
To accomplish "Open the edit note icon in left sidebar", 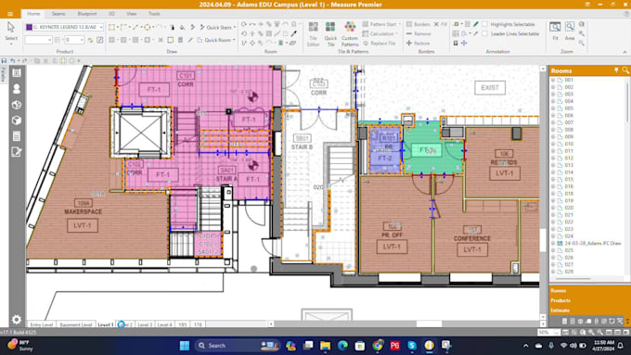I will (17, 152).
